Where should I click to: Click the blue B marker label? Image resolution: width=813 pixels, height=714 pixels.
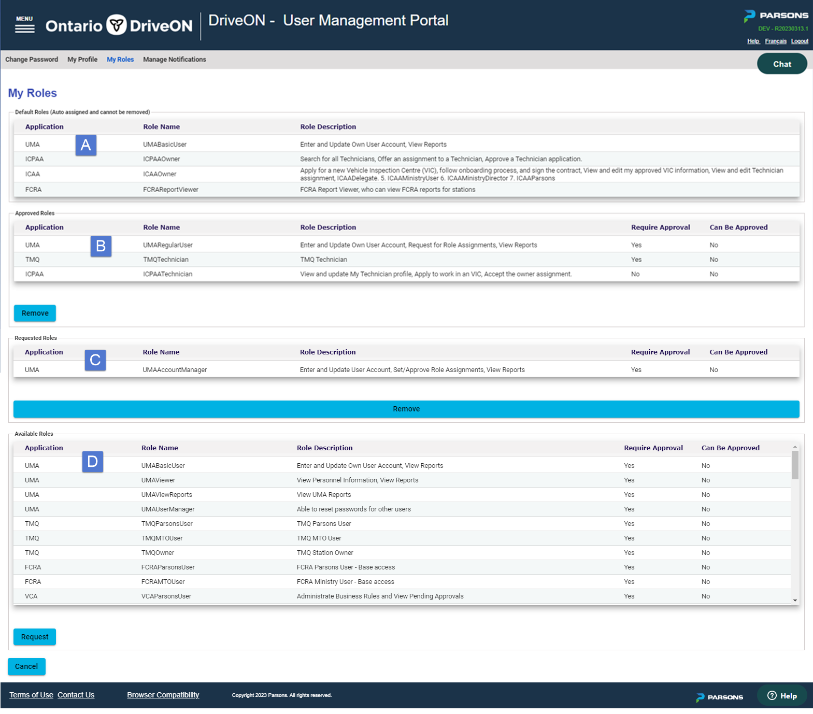pos(101,246)
